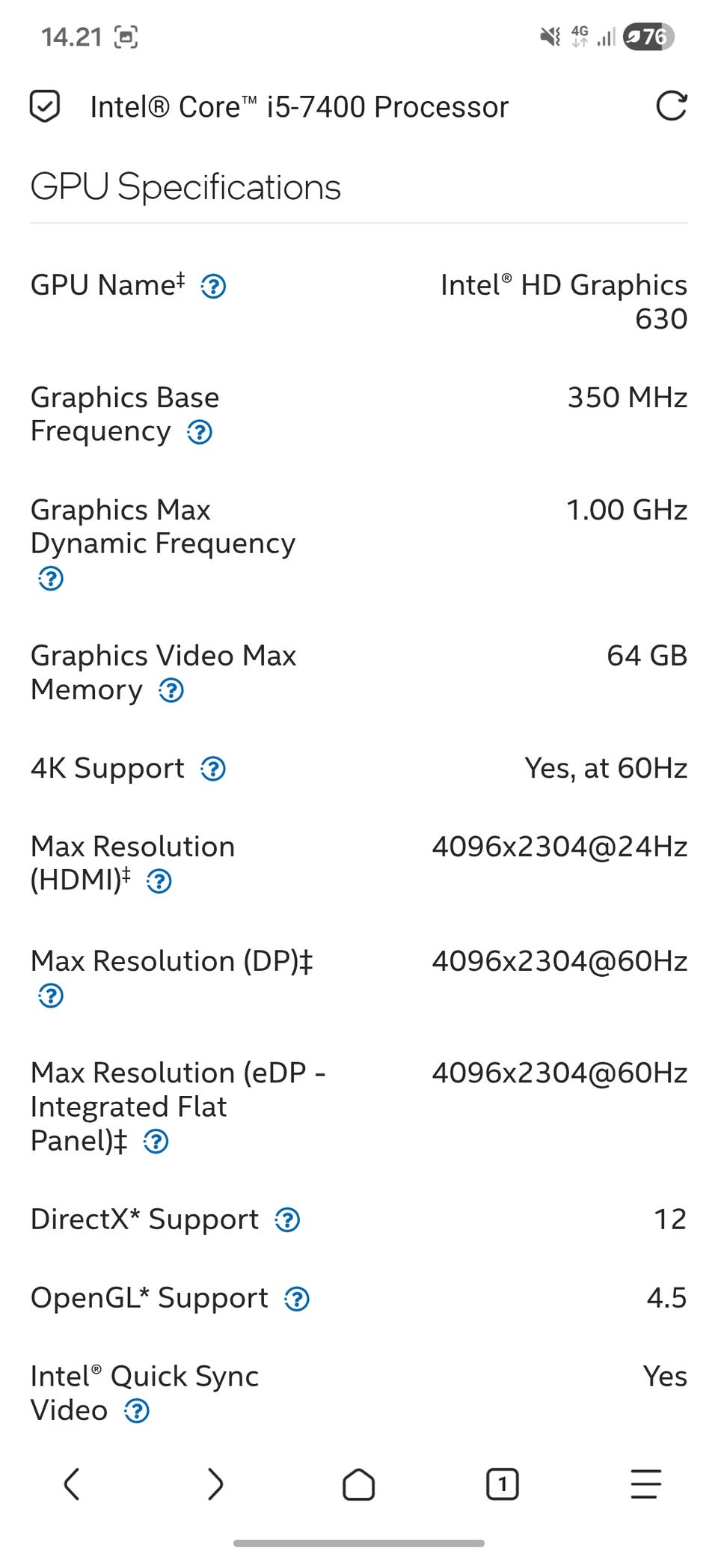Image resolution: width=718 pixels, height=1557 pixels.
Task: Tap help icon for Graphics Video Max Memory
Action: [x=171, y=690]
